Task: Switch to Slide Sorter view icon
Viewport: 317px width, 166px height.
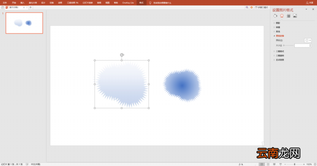Action: [x=268, y=164]
